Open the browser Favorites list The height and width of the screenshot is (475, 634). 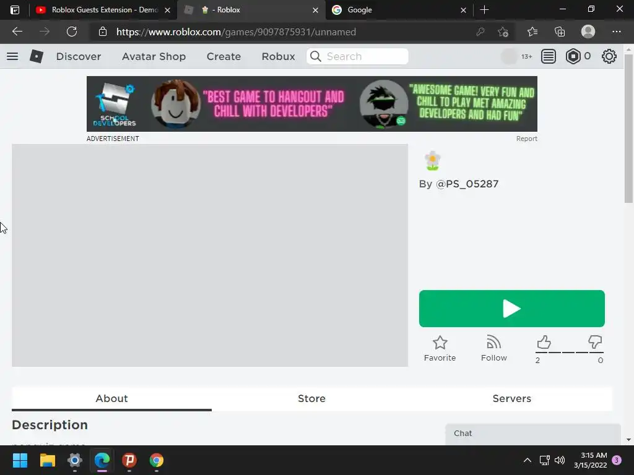[x=532, y=32]
